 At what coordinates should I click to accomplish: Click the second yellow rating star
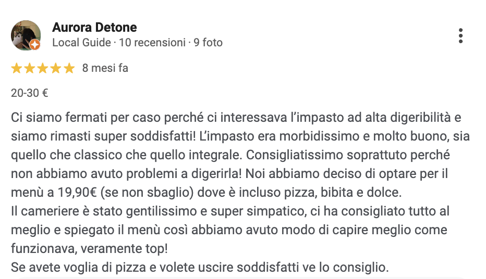pos(30,68)
